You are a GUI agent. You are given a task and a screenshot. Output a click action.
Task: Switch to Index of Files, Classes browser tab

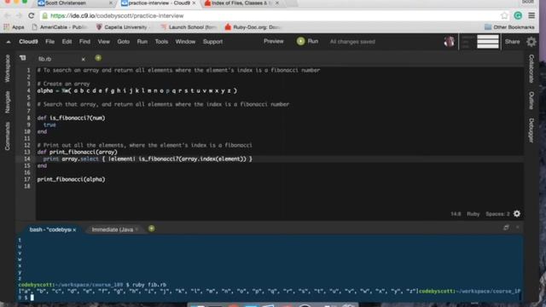pos(241,3)
